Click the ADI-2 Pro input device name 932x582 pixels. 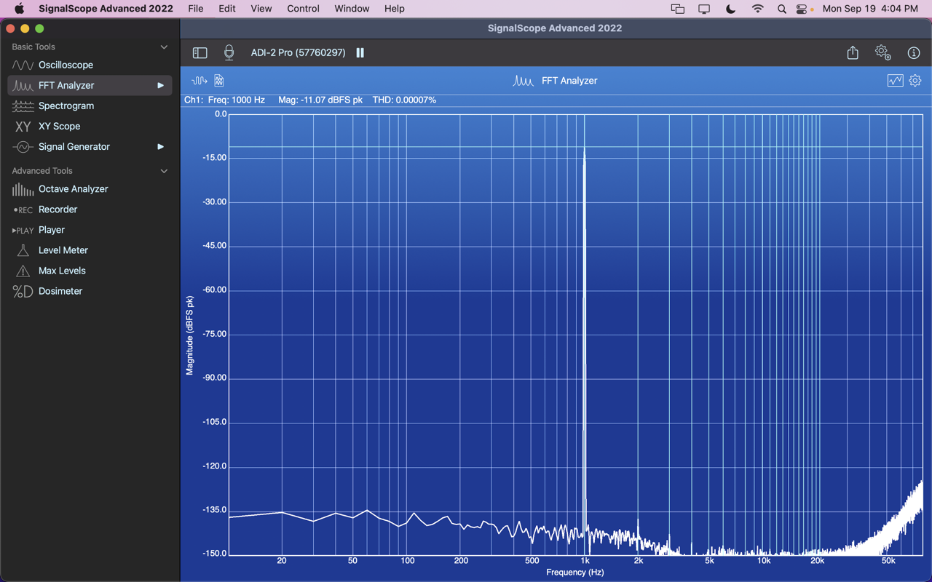[298, 52]
